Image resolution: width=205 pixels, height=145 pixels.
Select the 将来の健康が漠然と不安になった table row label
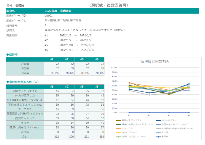[25, 100]
